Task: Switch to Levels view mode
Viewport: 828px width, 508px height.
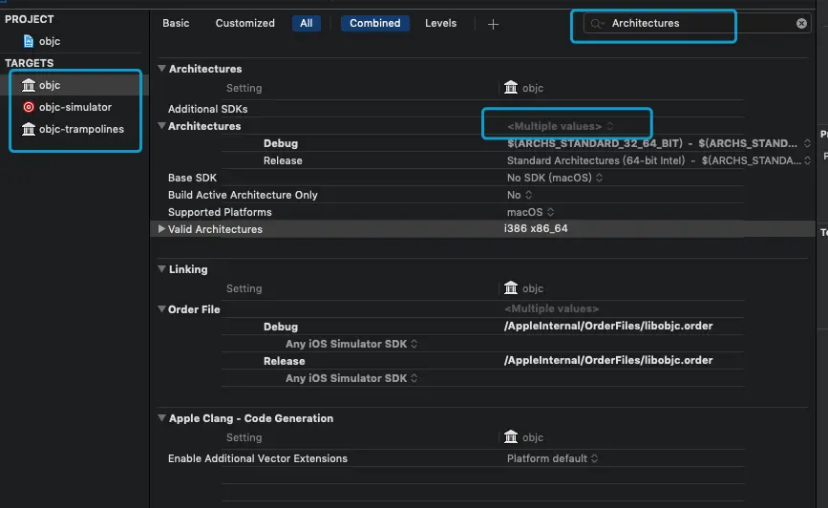Action: pyautogui.click(x=440, y=23)
